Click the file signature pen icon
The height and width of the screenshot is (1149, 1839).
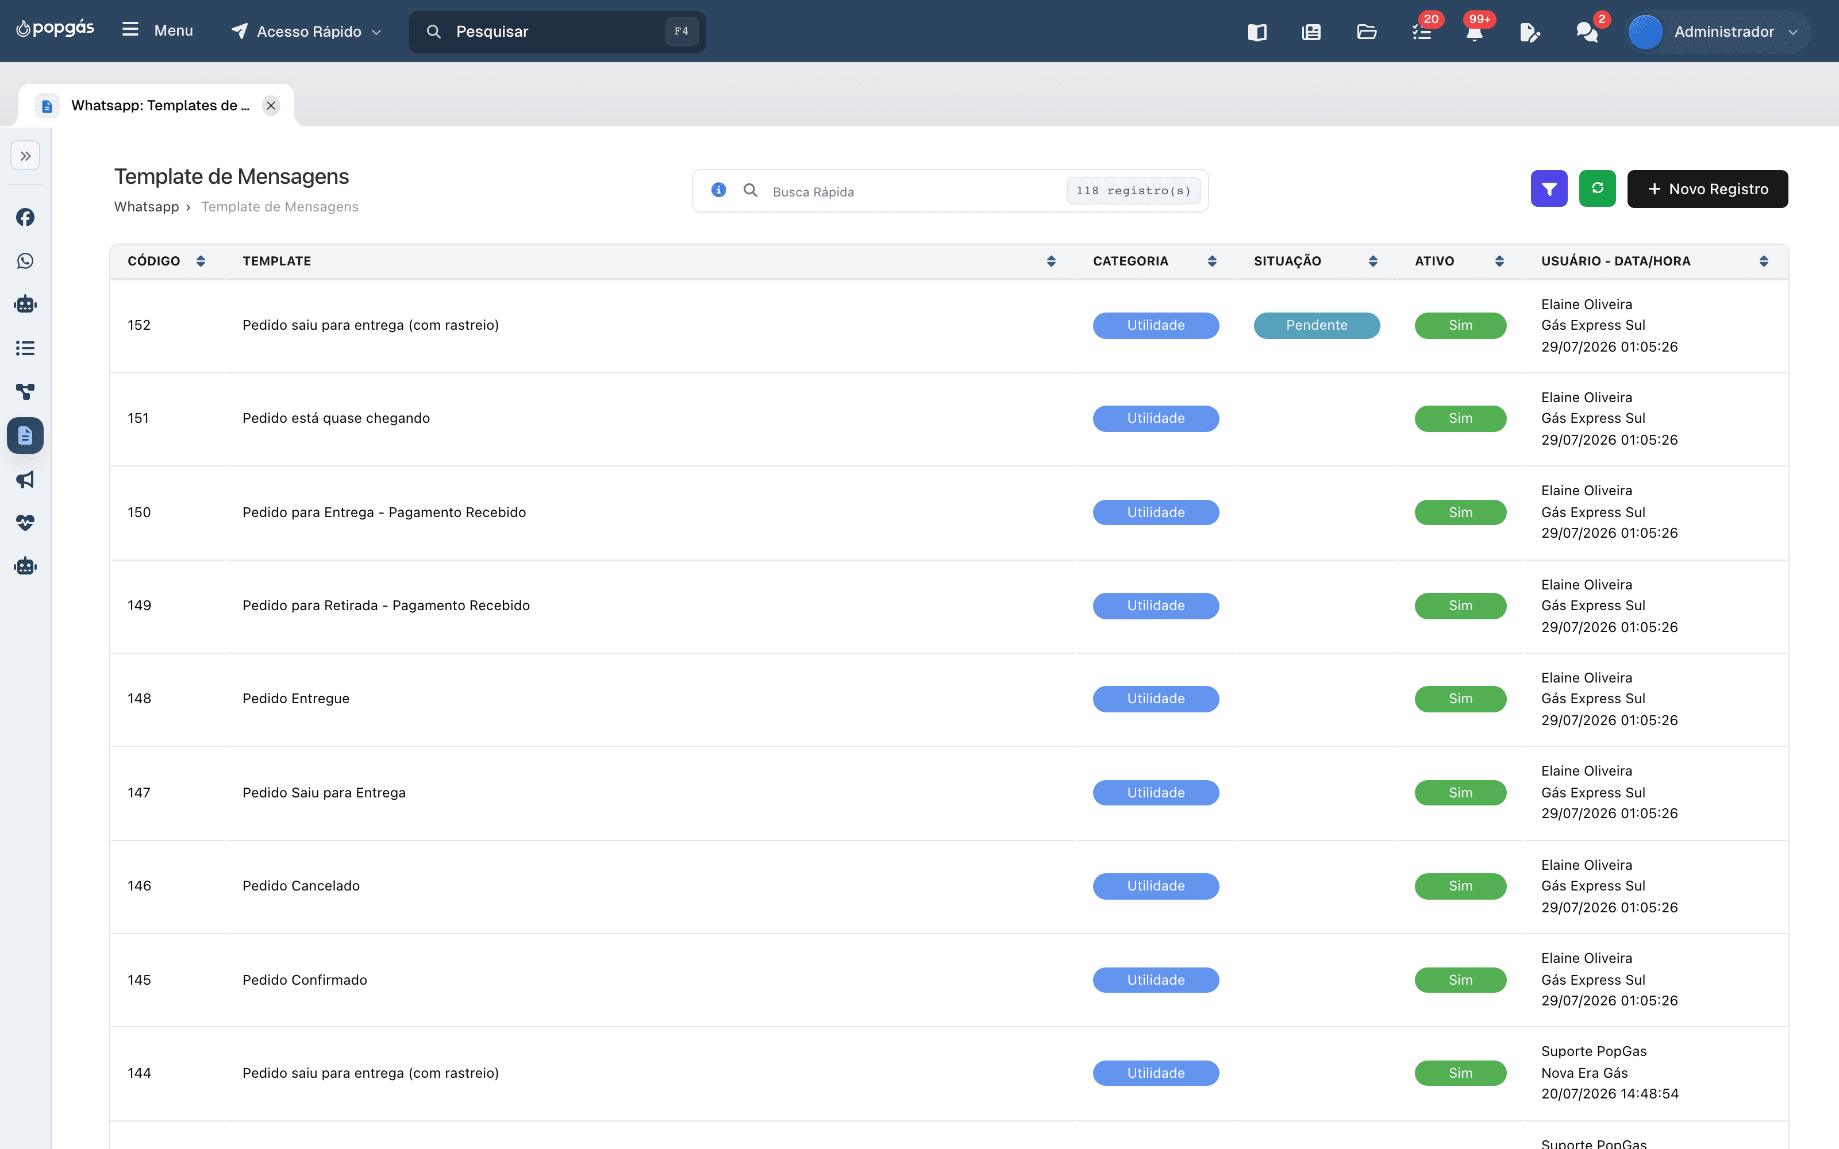pyautogui.click(x=1530, y=32)
